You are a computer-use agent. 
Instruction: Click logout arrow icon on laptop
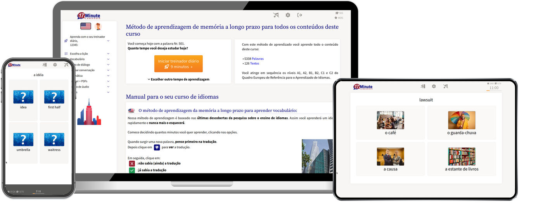click(299, 15)
